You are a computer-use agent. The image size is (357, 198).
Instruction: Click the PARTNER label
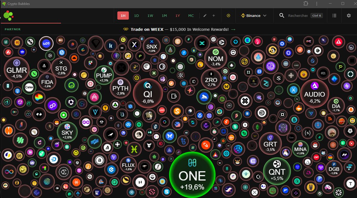(13, 29)
